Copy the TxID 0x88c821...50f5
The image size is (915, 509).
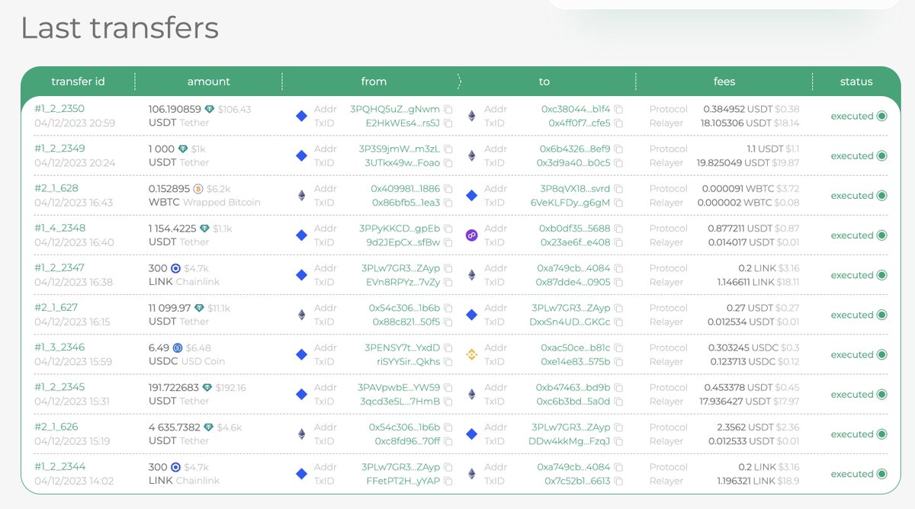(x=448, y=322)
